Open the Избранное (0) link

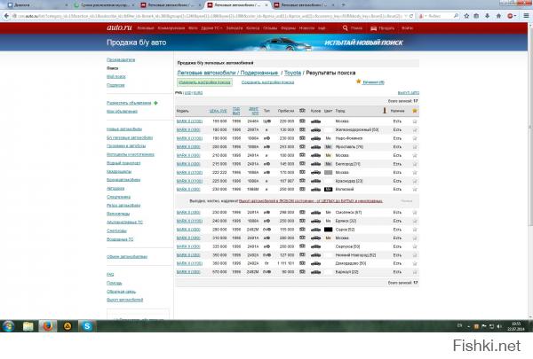[373, 82]
